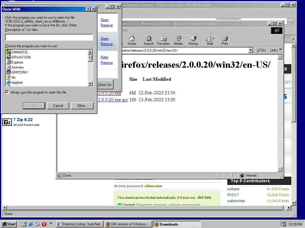Click the program list scroll down arrow

90,84
